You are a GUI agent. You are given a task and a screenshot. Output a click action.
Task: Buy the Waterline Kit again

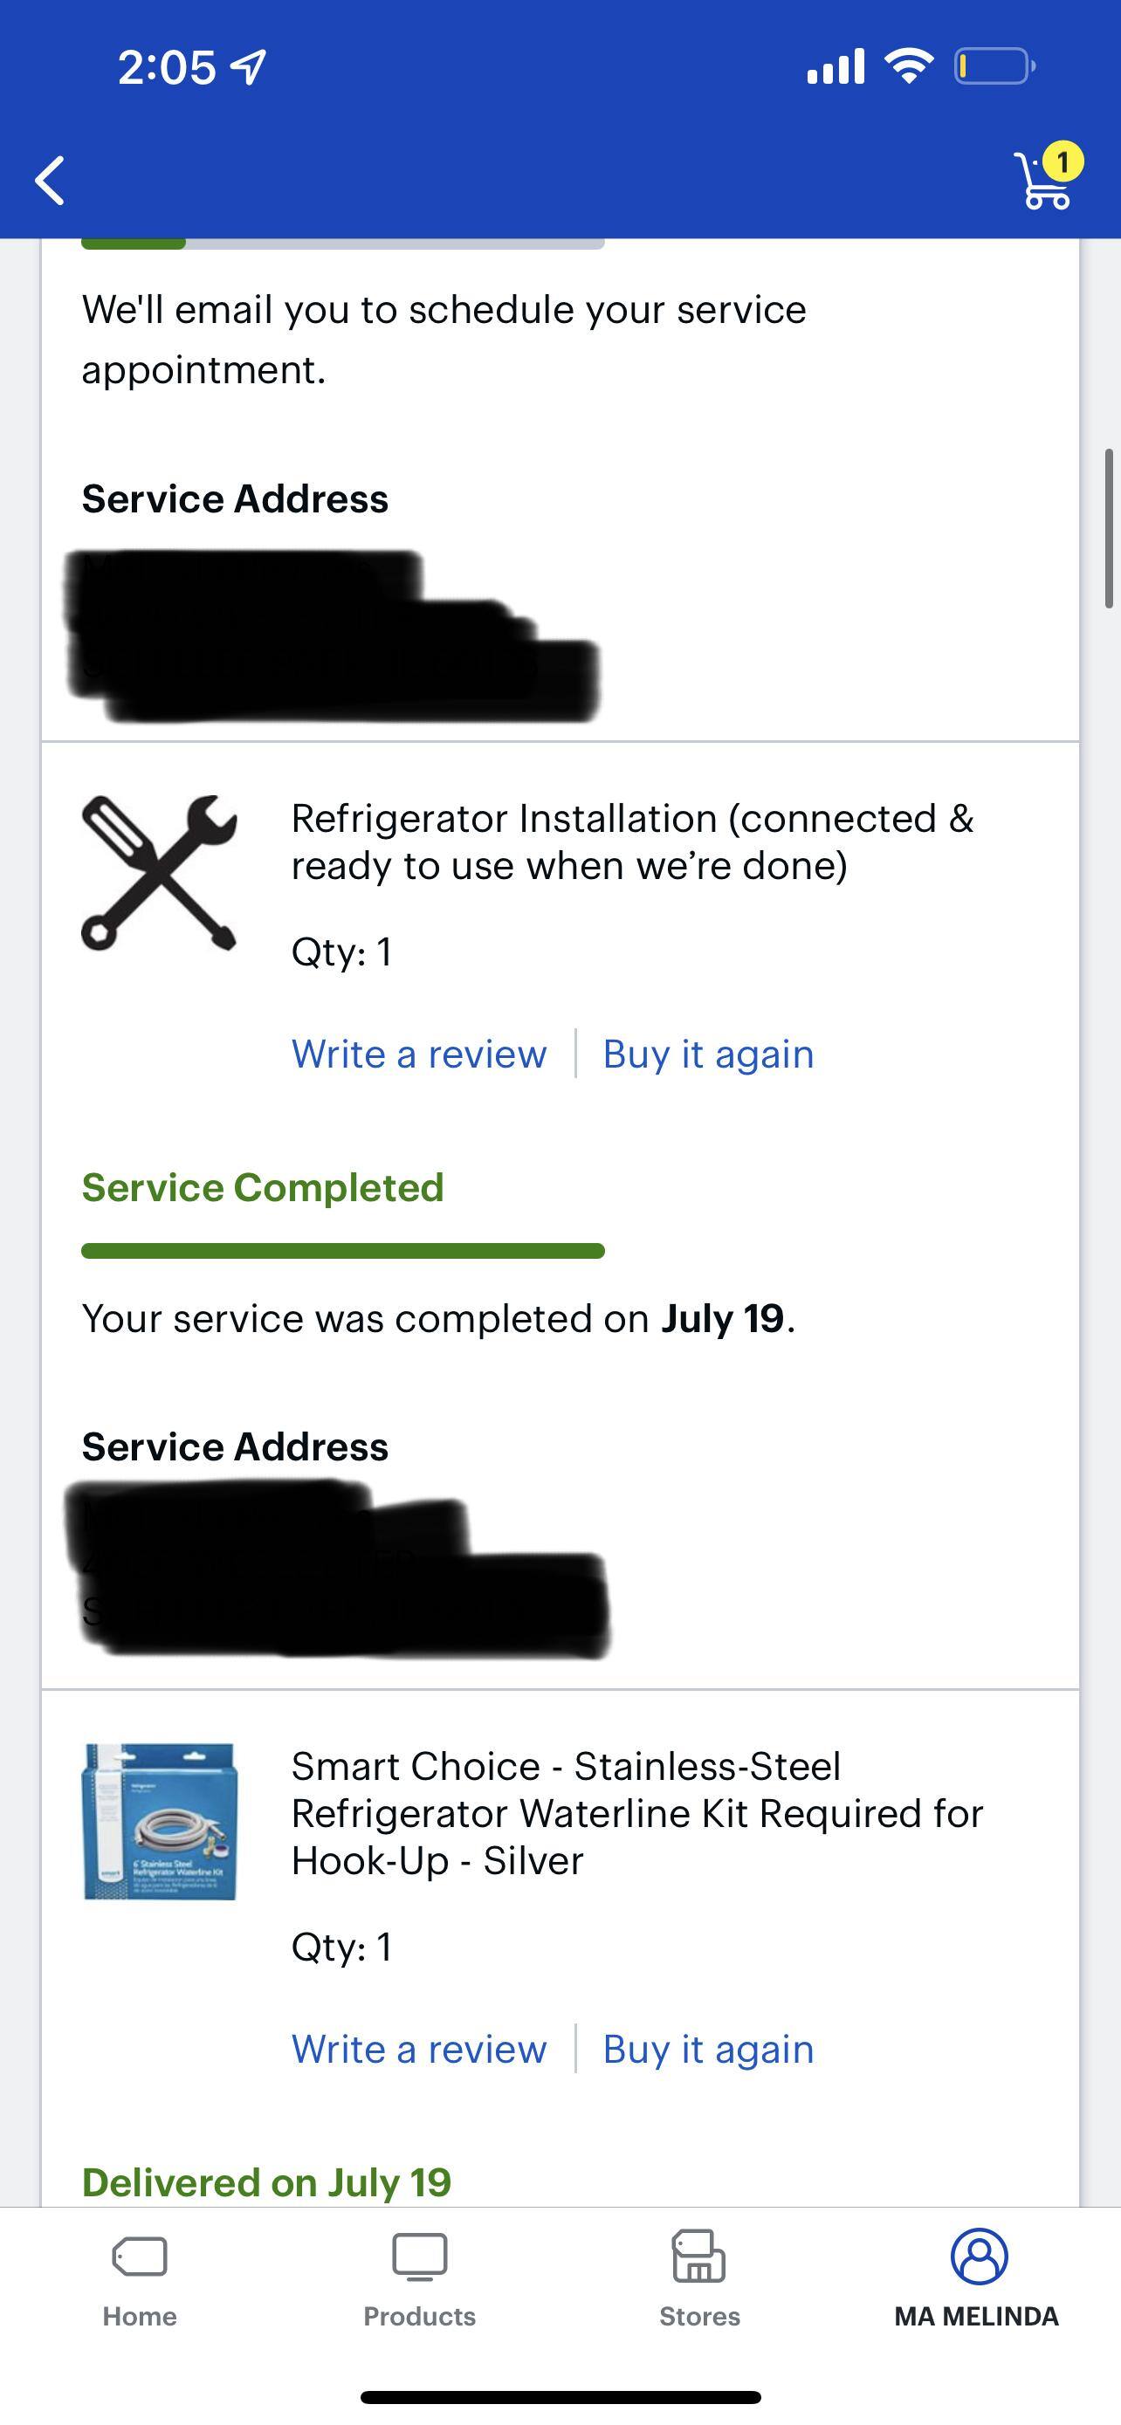pos(708,2049)
